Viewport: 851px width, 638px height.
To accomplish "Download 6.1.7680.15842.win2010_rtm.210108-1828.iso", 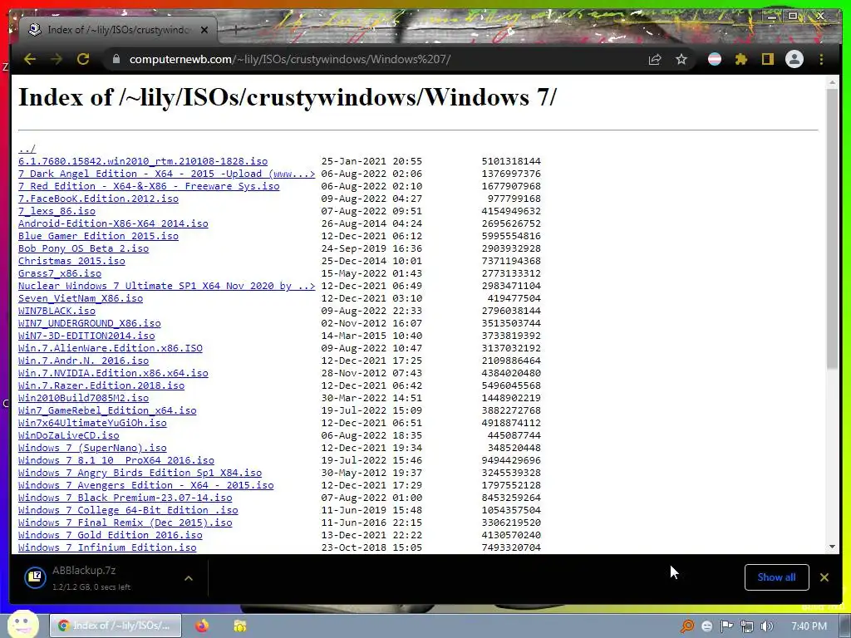I will 143,161.
